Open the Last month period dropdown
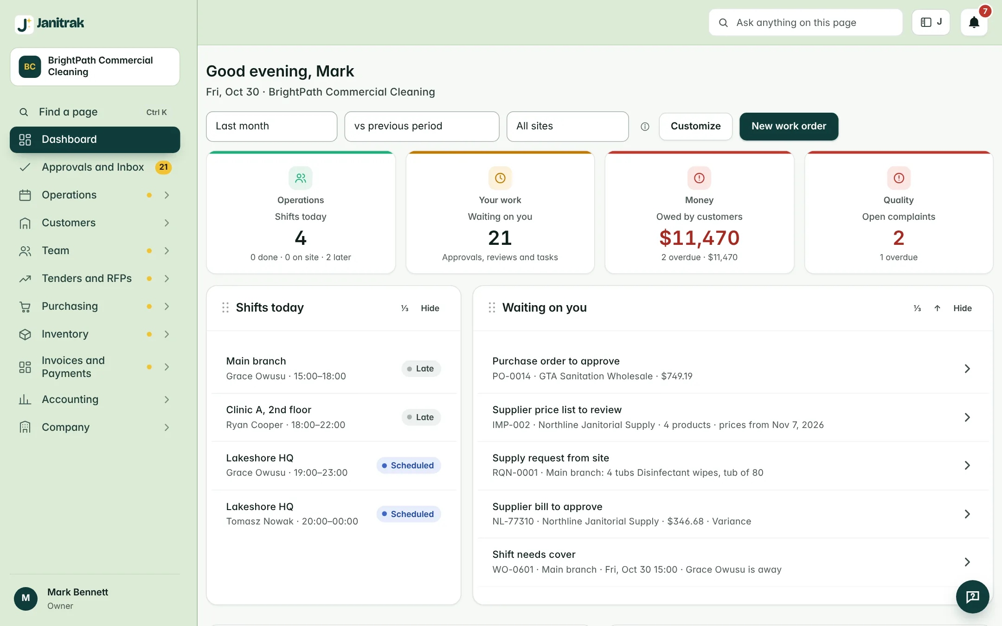Image resolution: width=1002 pixels, height=626 pixels. (271, 126)
